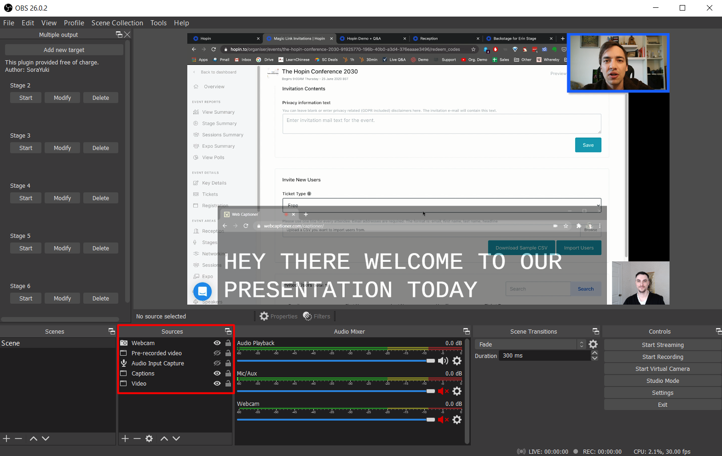The width and height of the screenshot is (722, 456).
Task: Add a new scene with plus icon
Action: [6, 439]
